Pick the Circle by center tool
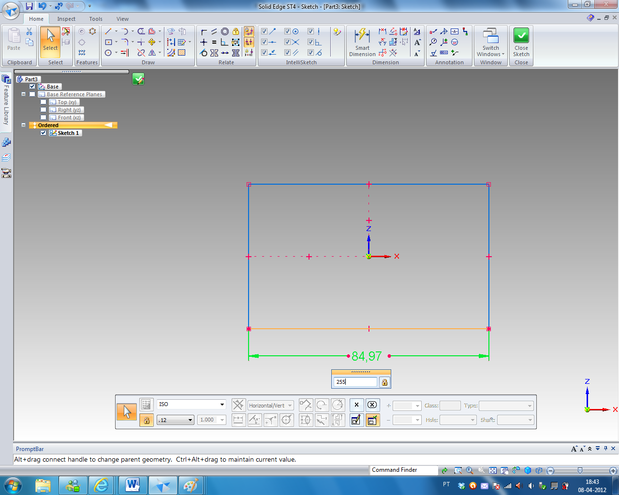This screenshot has width=619, height=495. tap(108, 53)
